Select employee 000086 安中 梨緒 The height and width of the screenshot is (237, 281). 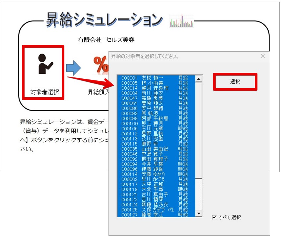click(x=156, y=108)
